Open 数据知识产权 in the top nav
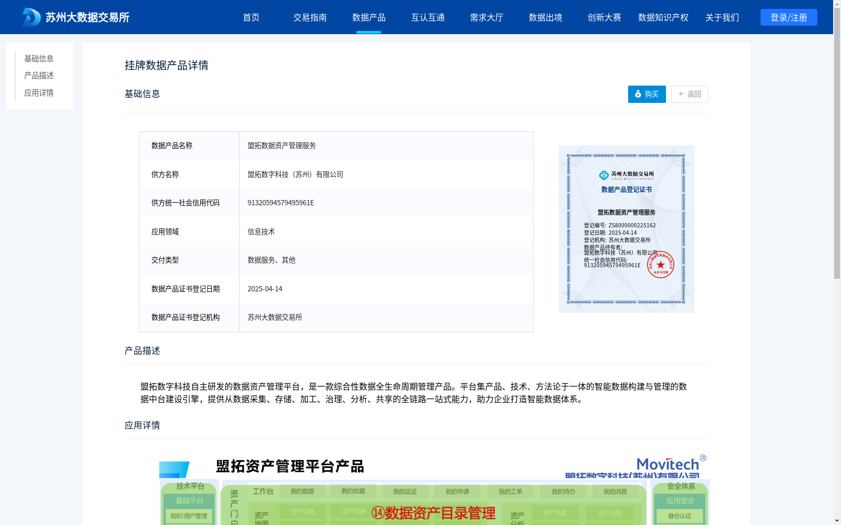The width and height of the screenshot is (841, 525). (x=663, y=17)
